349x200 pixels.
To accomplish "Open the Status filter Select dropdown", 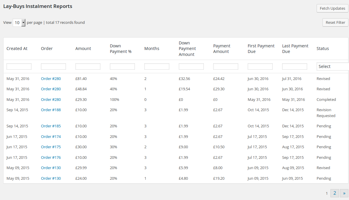I will tap(333, 66).
